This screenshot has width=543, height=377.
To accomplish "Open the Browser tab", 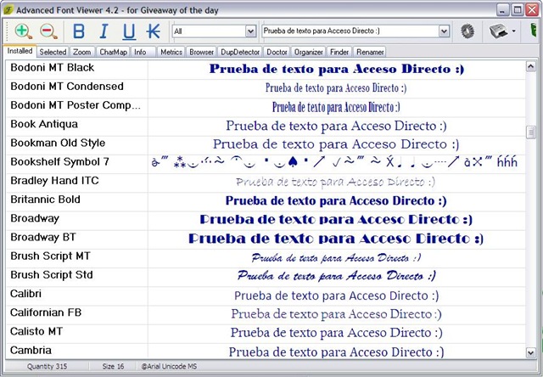I will click(x=202, y=52).
